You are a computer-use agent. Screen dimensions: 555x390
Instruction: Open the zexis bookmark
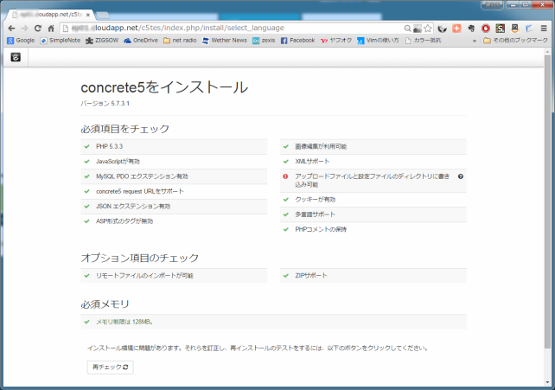[264, 41]
